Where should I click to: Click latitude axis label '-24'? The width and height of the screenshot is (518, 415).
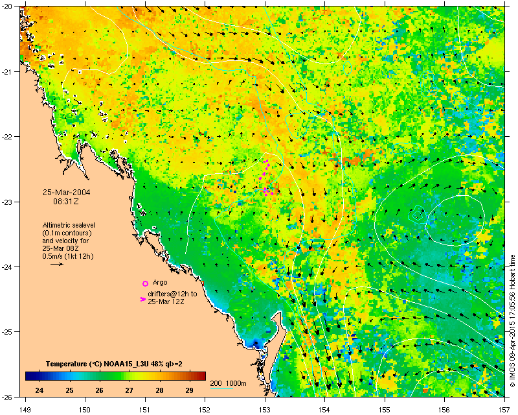(8, 267)
